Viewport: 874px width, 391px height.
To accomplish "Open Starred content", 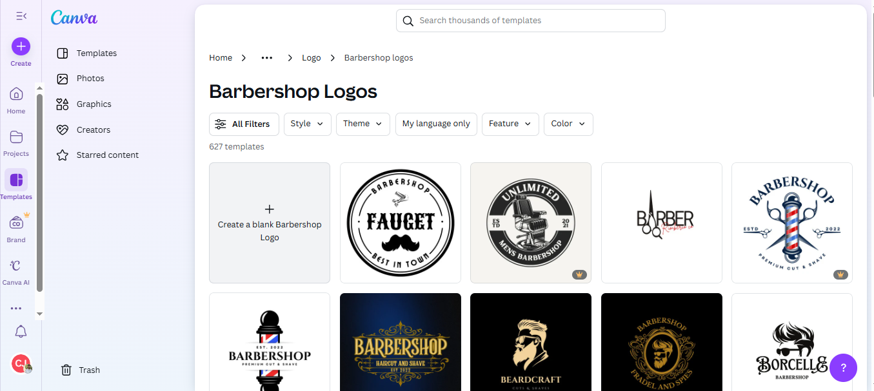I will (106, 155).
